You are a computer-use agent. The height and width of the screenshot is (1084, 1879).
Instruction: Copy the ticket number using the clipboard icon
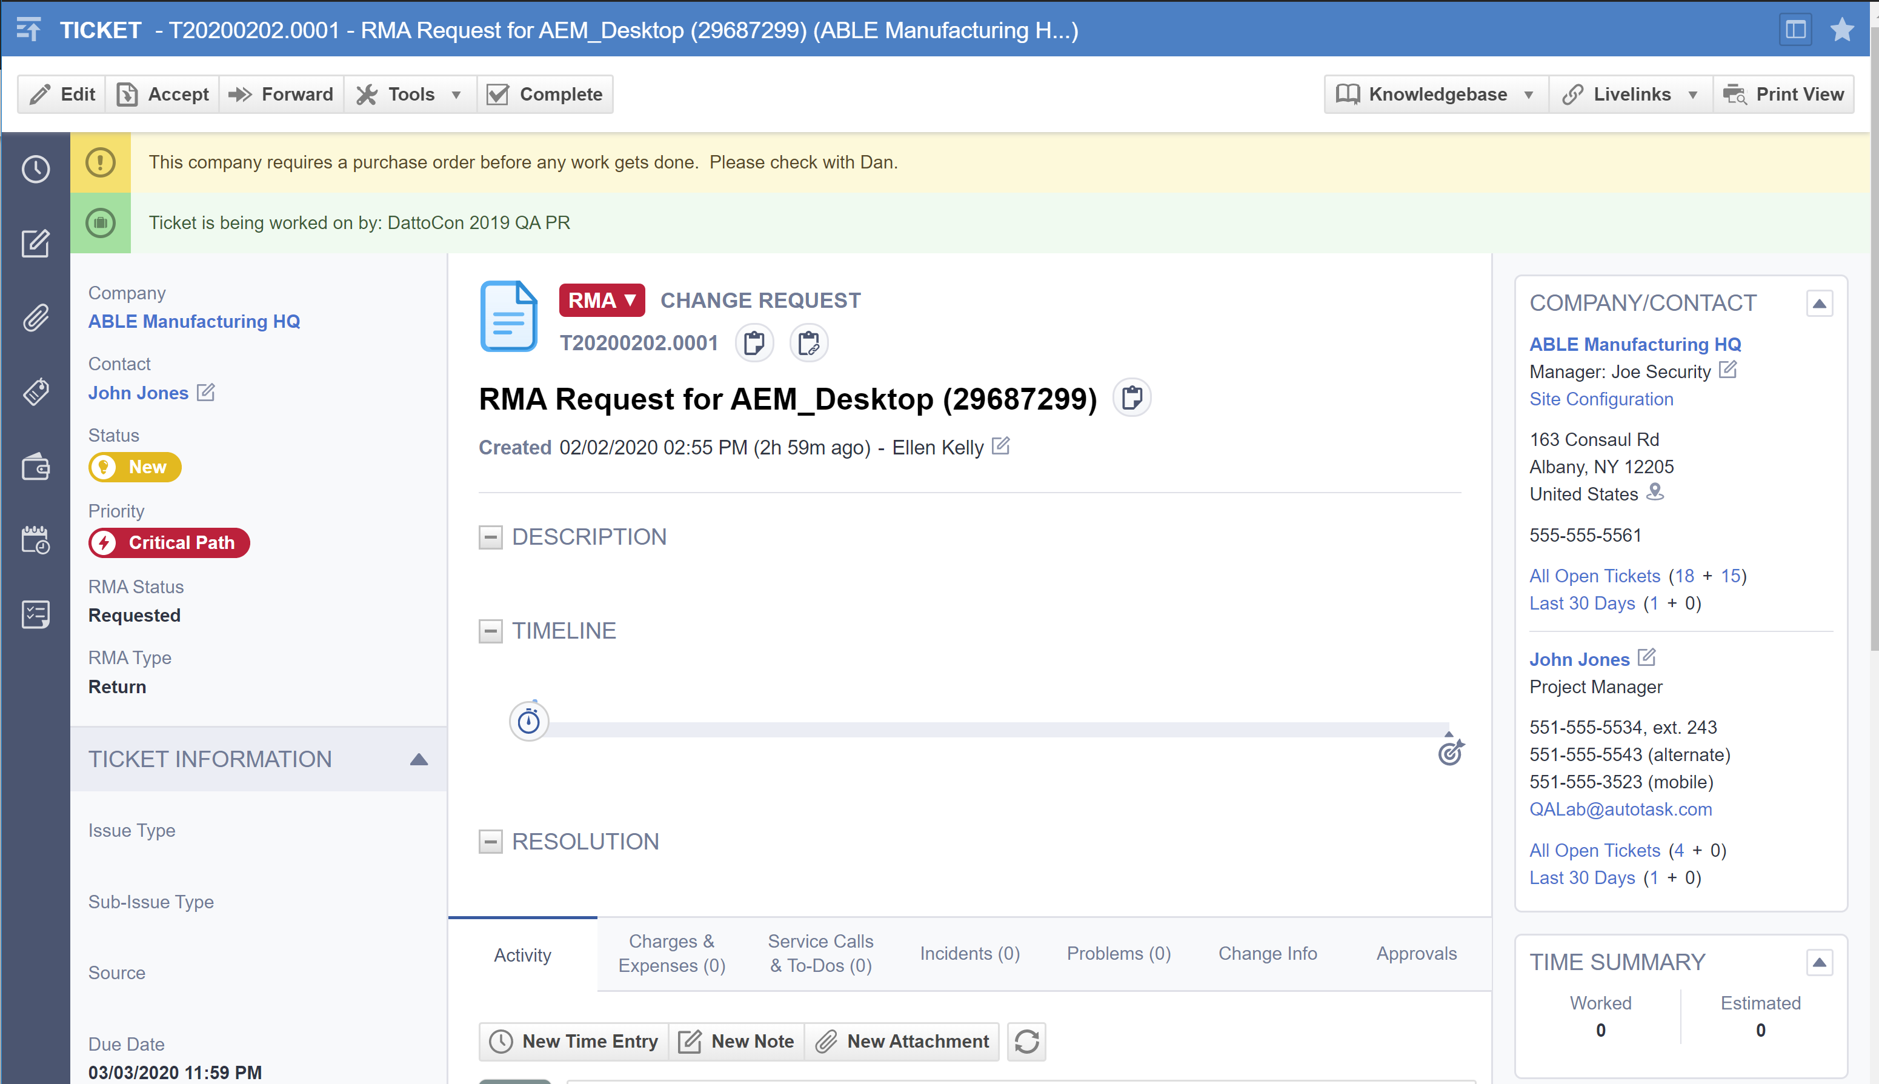[x=754, y=342]
